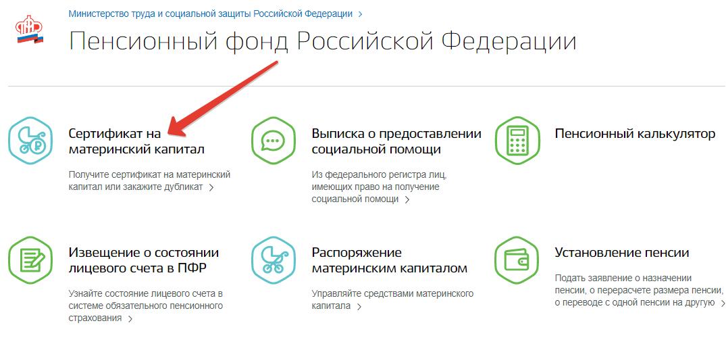This screenshot has width=726, height=340.
Task: Click Получите сертификат на материнский description
Action: [x=149, y=181]
